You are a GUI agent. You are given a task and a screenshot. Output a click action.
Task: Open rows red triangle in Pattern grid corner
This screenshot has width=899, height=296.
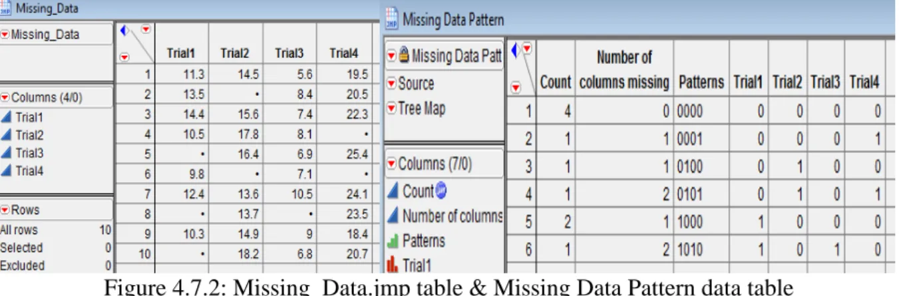click(515, 87)
